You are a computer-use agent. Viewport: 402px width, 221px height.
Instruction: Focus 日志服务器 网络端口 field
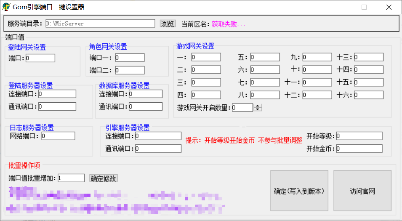point(58,136)
